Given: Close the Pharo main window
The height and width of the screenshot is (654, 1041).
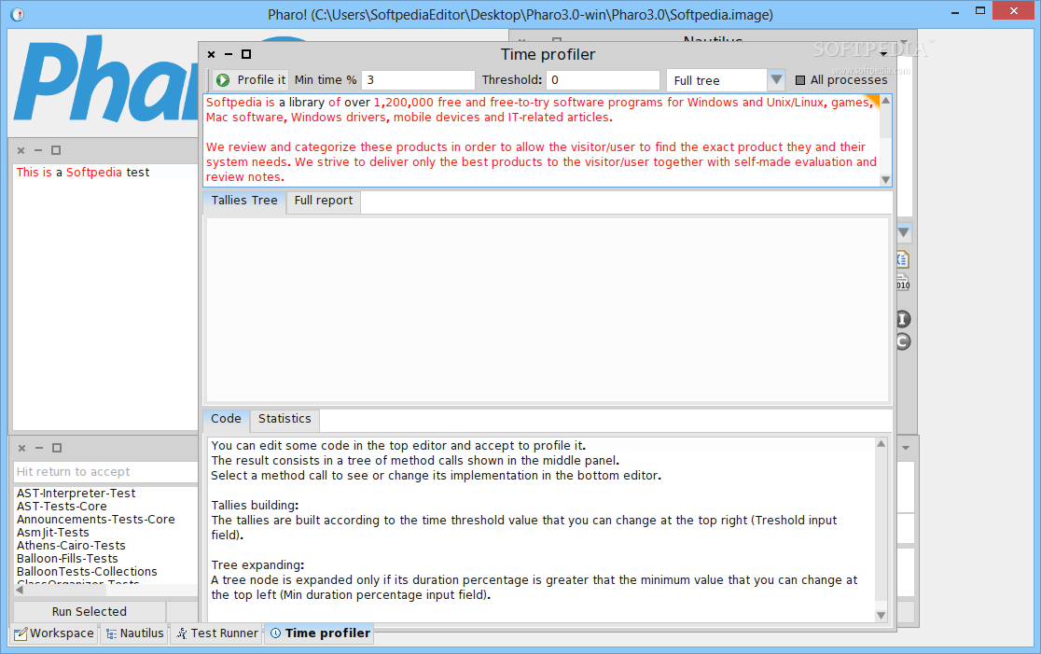Looking at the screenshot, I should tap(1014, 10).
